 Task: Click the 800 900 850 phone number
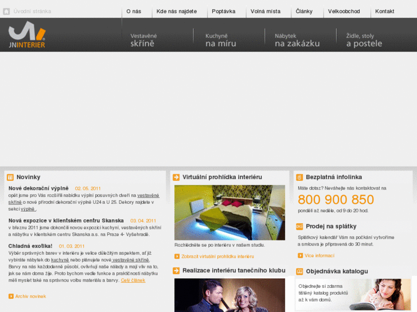coord(336,199)
